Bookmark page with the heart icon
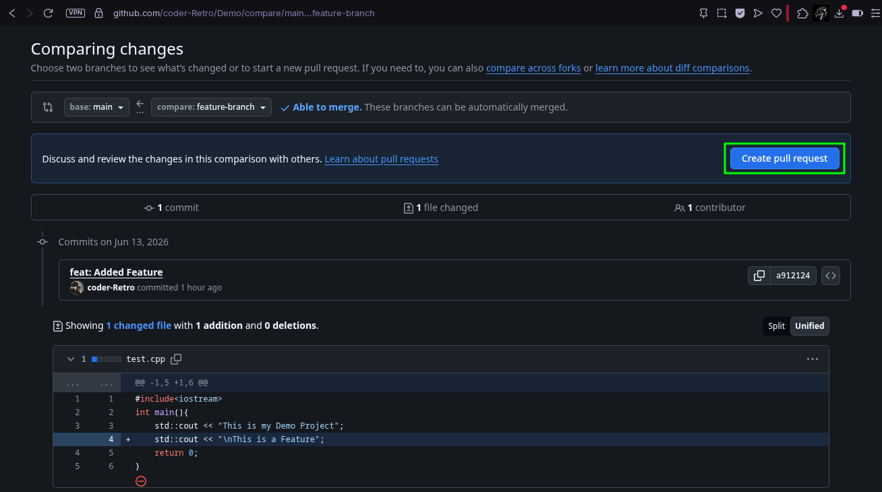 click(776, 13)
